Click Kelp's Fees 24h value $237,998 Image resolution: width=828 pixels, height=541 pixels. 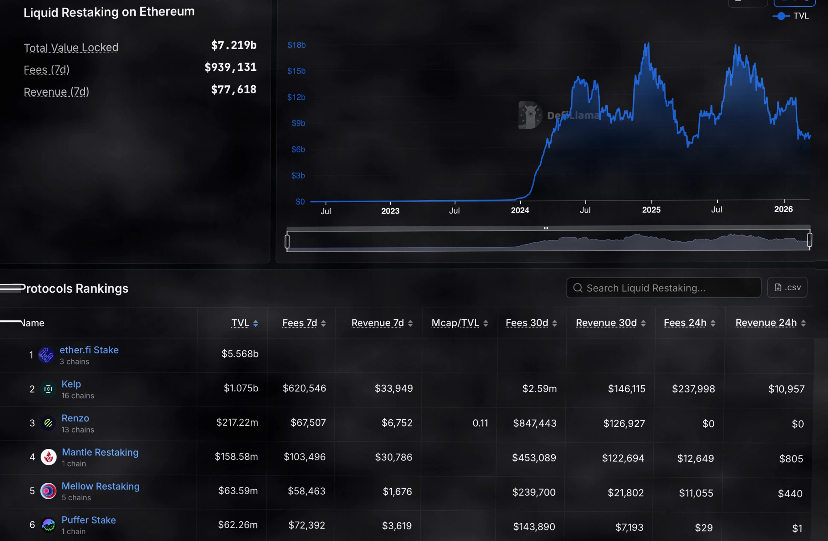point(694,389)
